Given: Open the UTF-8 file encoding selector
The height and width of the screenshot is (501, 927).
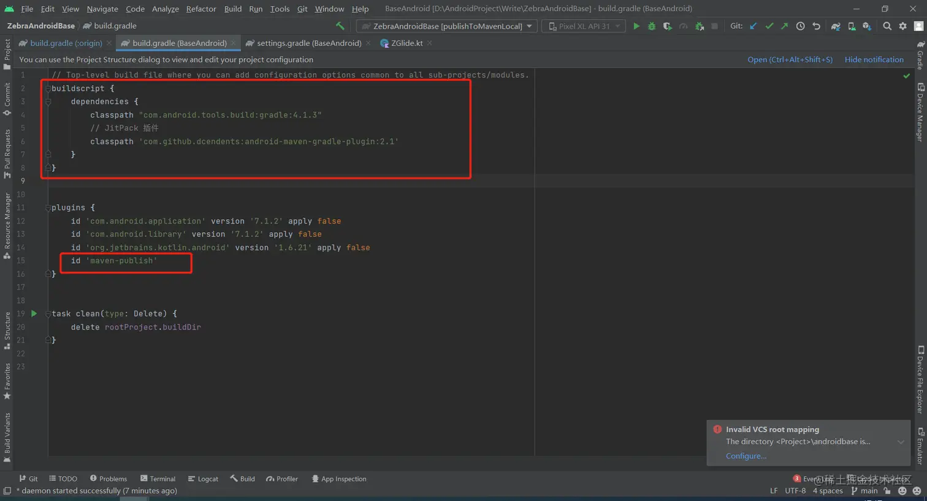Looking at the screenshot, I should (795, 491).
